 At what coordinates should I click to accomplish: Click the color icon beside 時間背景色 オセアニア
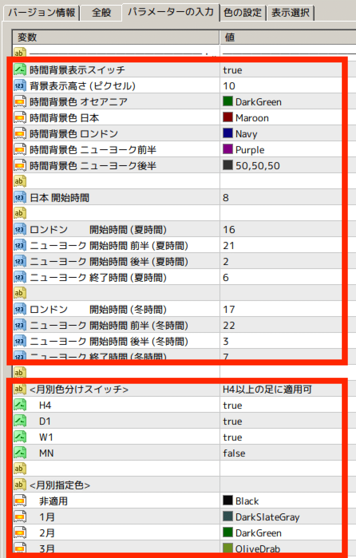click(20, 102)
